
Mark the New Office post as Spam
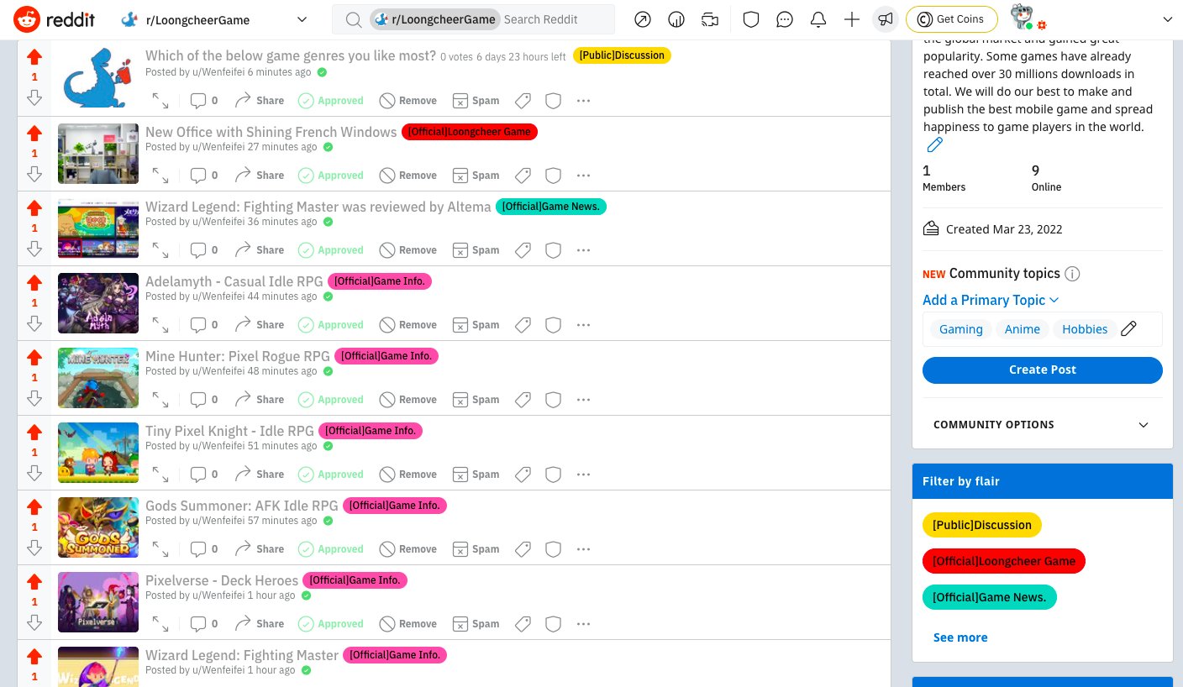(x=476, y=176)
